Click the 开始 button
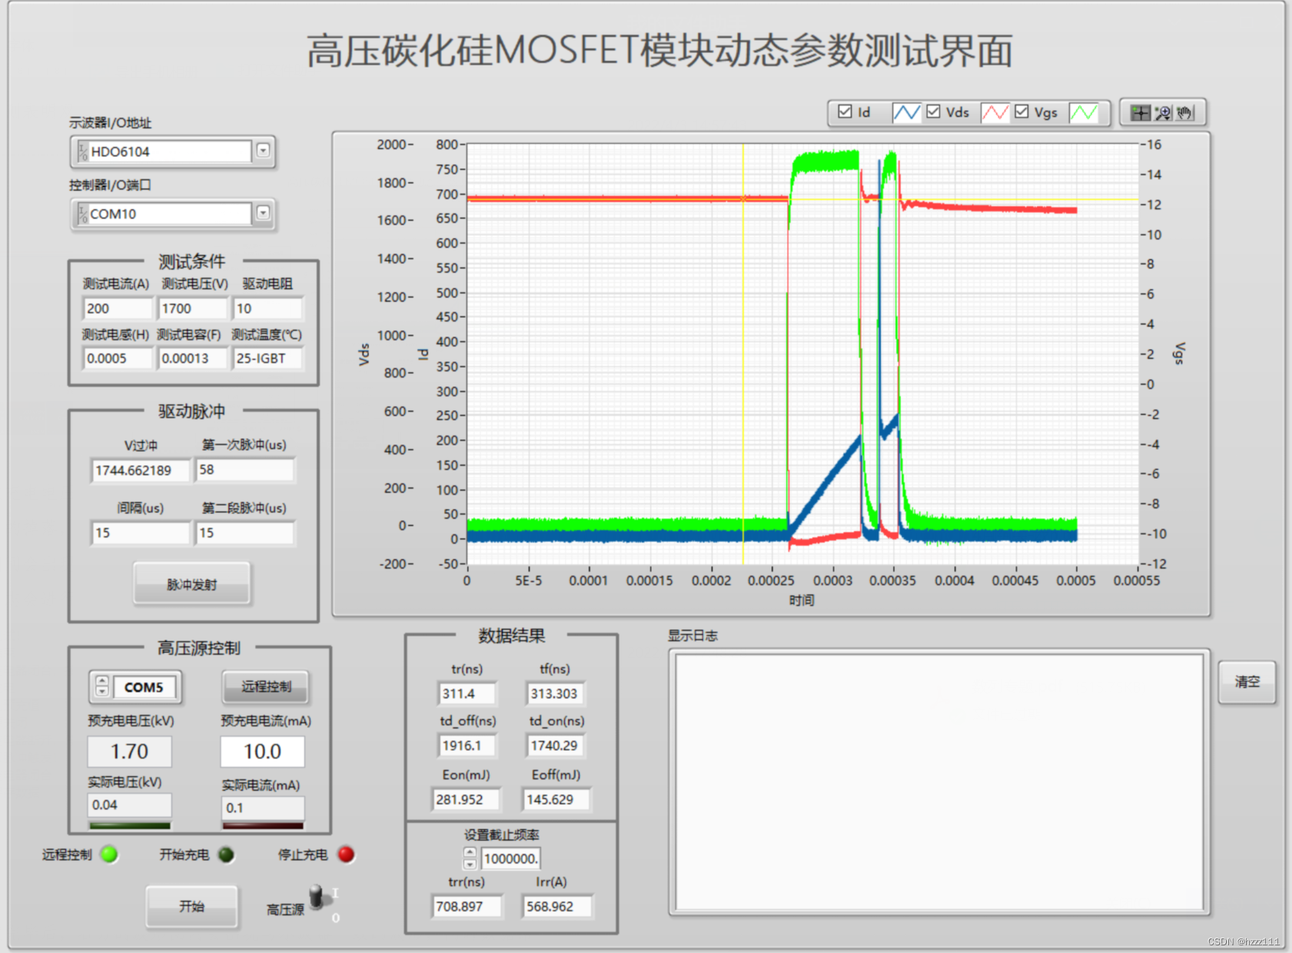The image size is (1292, 953). click(x=191, y=906)
